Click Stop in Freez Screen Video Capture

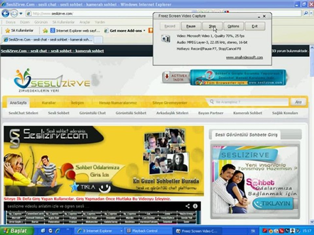tap(212, 26)
